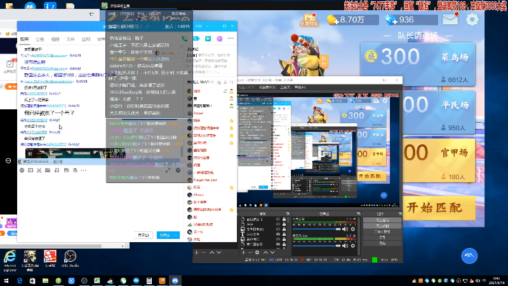Select the 官甲场 room card
Screen dimensions: 508x286
point(439,161)
